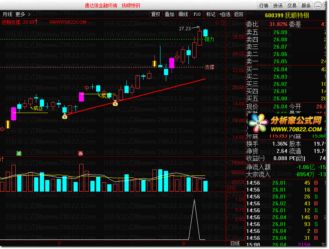The height and width of the screenshot is (249, 329).
Task: Click the 支撑 support line label
Action: [210, 67]
